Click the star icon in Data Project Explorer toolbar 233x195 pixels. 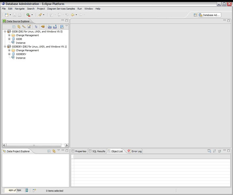click(54, 151)
